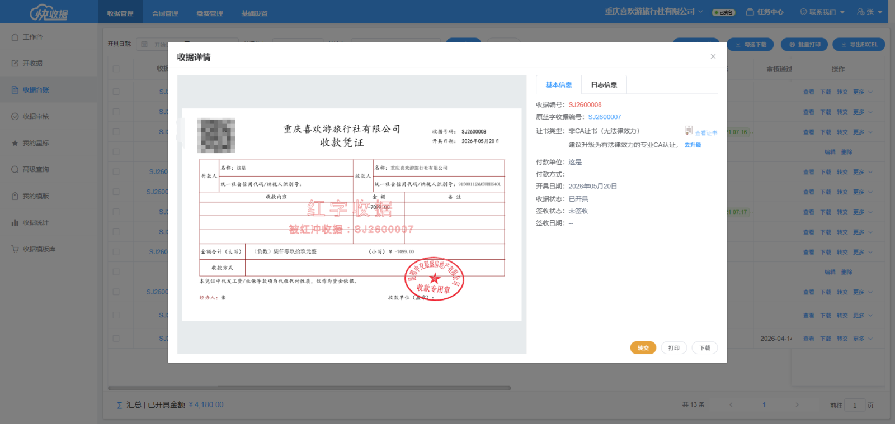Select page 1 in the pagination
Screen dimensions: 895x424
[x=764, y=404]
